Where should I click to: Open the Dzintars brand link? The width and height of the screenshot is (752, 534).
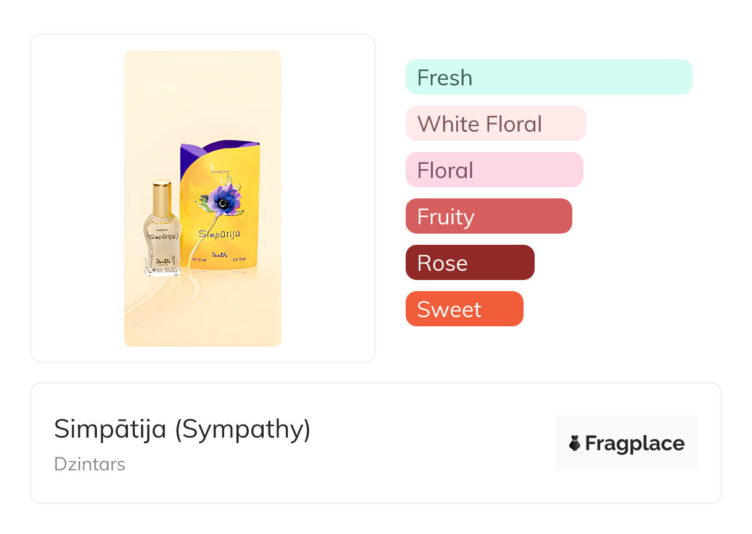(x=90, y=464)
